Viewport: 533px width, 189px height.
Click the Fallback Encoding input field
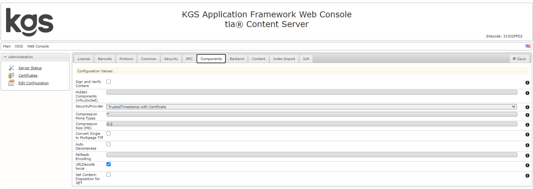pos(312,155)
